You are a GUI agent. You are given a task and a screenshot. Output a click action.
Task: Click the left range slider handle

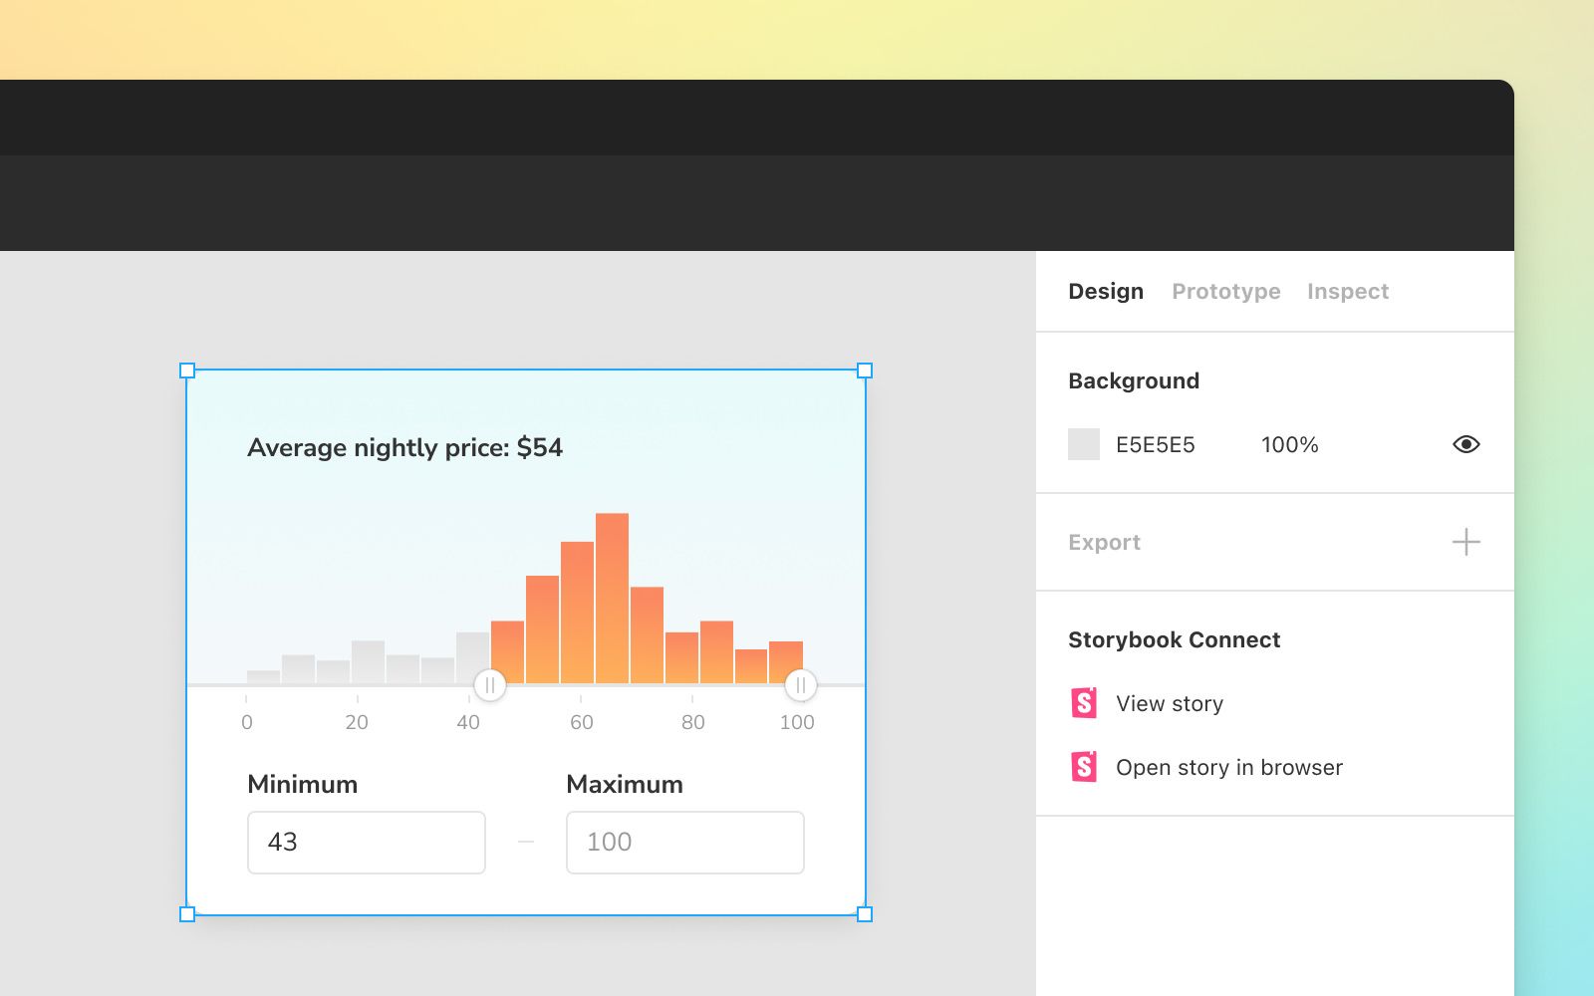(489, 684)
